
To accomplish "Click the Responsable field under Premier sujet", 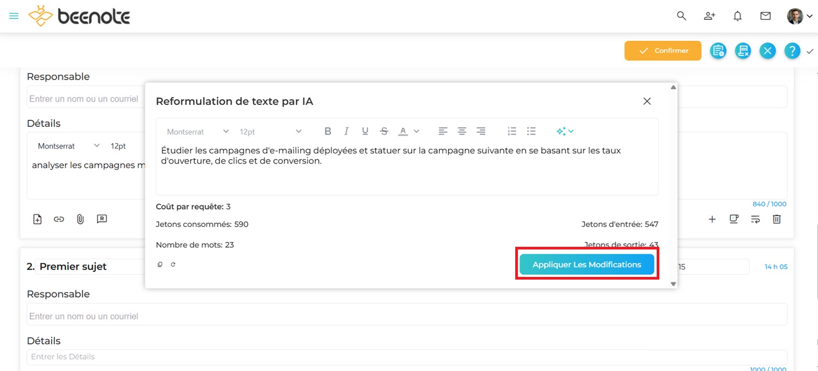I will 407,316.
